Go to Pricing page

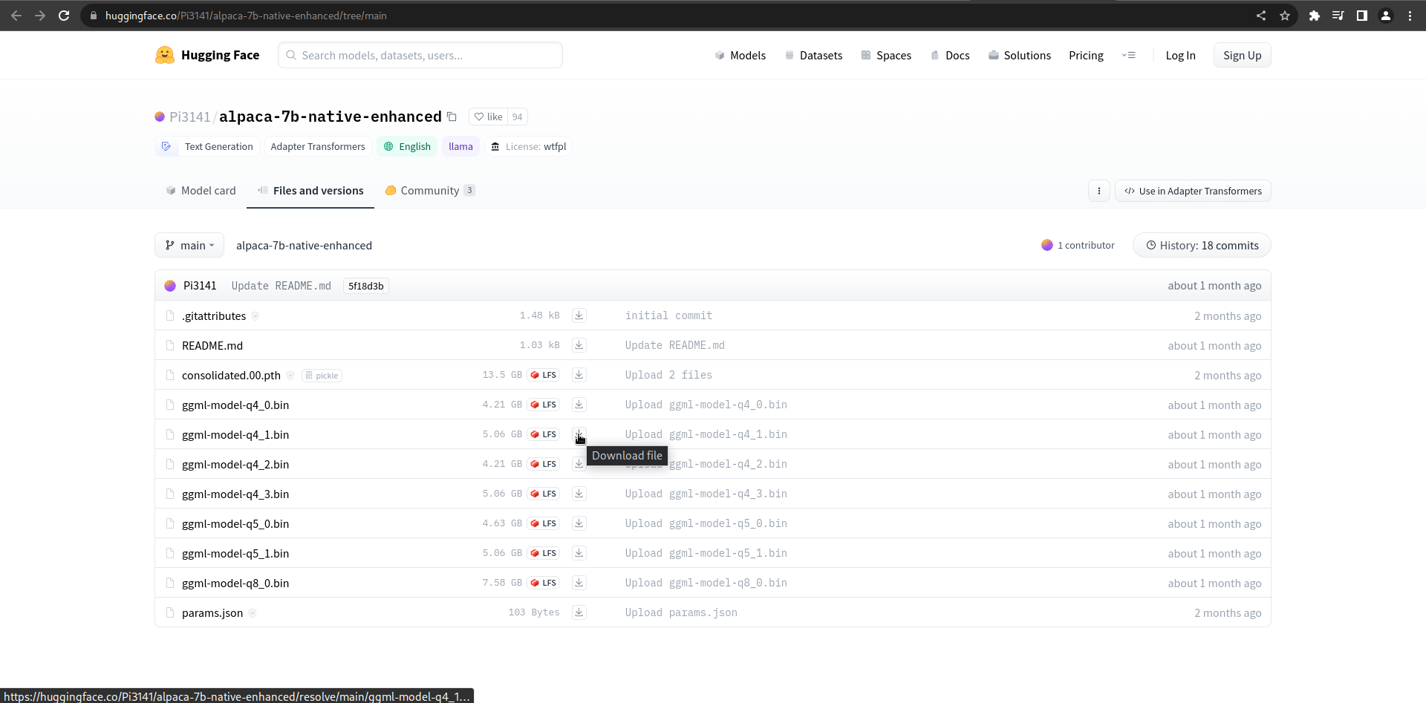[x=1086, y=55]
